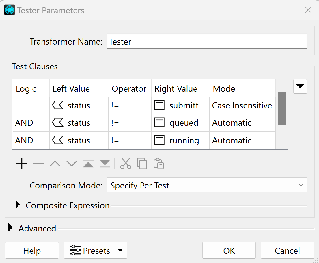The width and height of the screenshot is (319, 263).
Task: Move clause up with up arrow icon
Action: [x=55, y=164]
